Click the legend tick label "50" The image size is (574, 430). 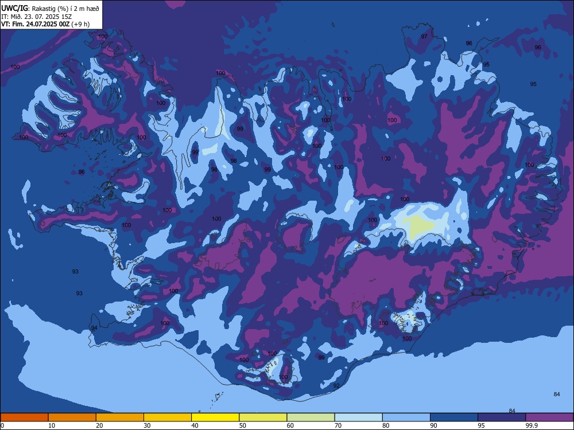[x=243, y=425]
